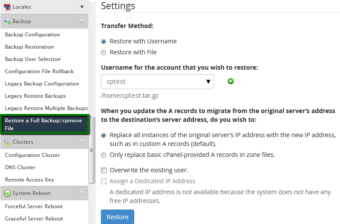Select Restore with File option
Viewport: 340px width, 224px height.
tap(104, 53)
